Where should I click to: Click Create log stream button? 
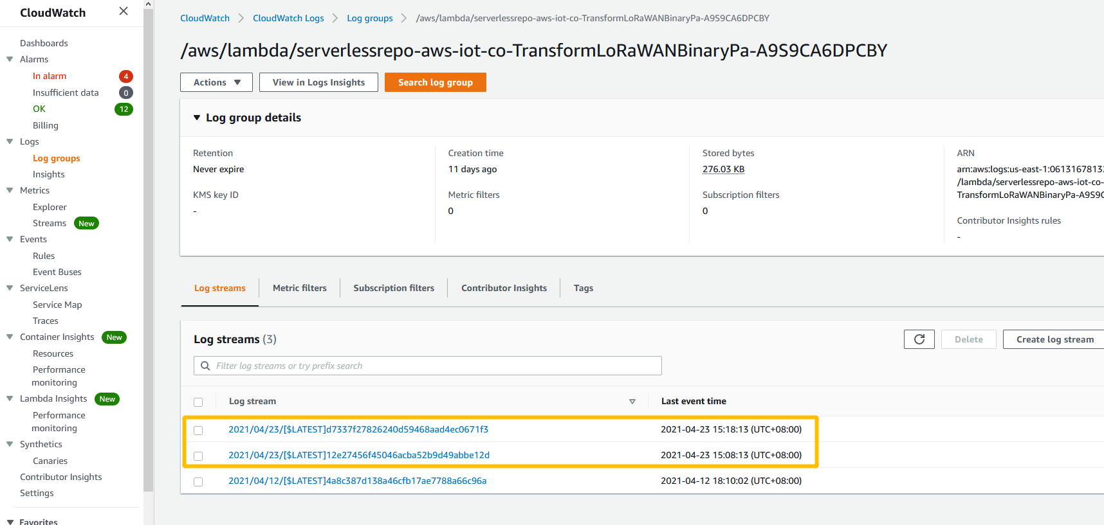[x=1054, y=339]
